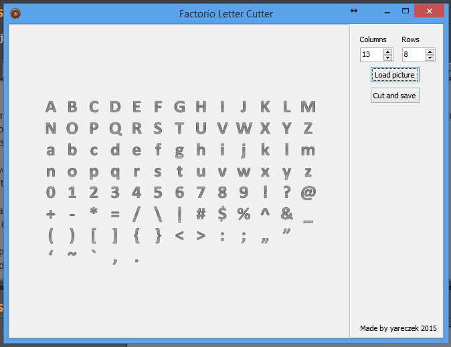This screenshot has height=347, width=451.
Task: Click the lowercase letter n glyph
Action: tap(51, 172)
